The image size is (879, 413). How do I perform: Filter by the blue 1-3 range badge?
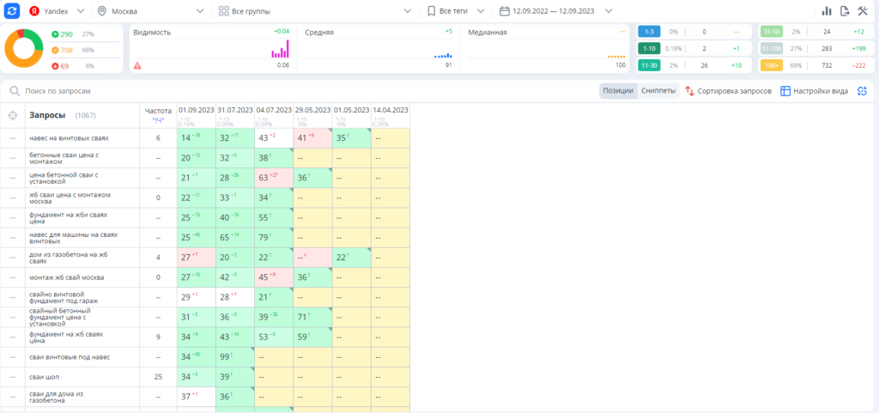pyautogui.click(x=649, y=32)
